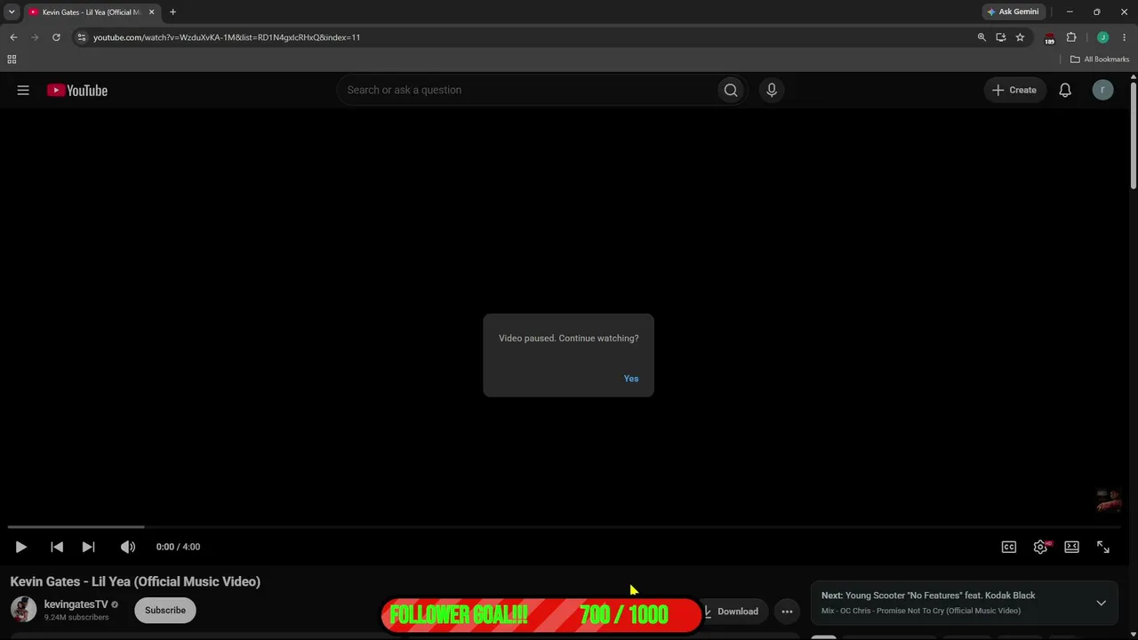Skip to the previous video
Viewport: 1138px width, 640px height.
pyautogui.click(x=57, y=547)
